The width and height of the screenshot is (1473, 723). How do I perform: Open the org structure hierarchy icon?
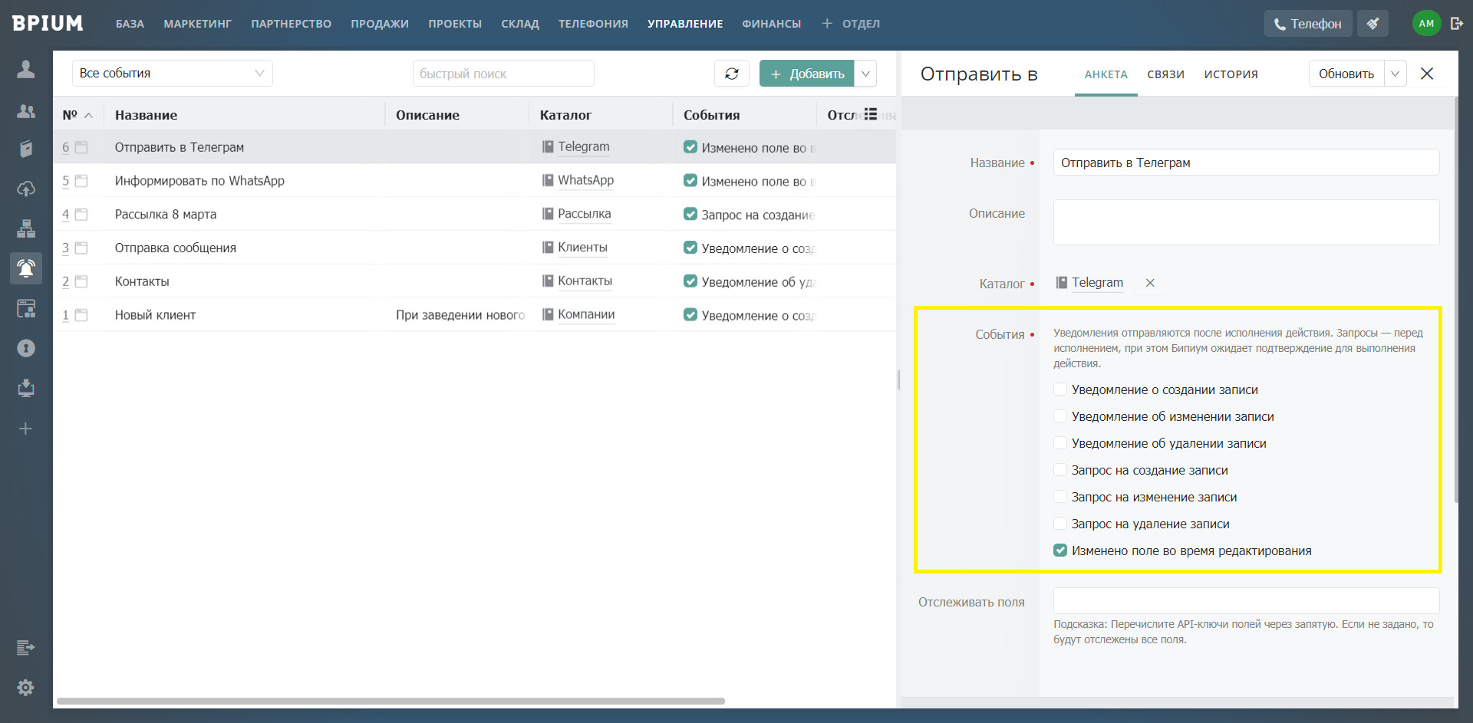[26, 228]
